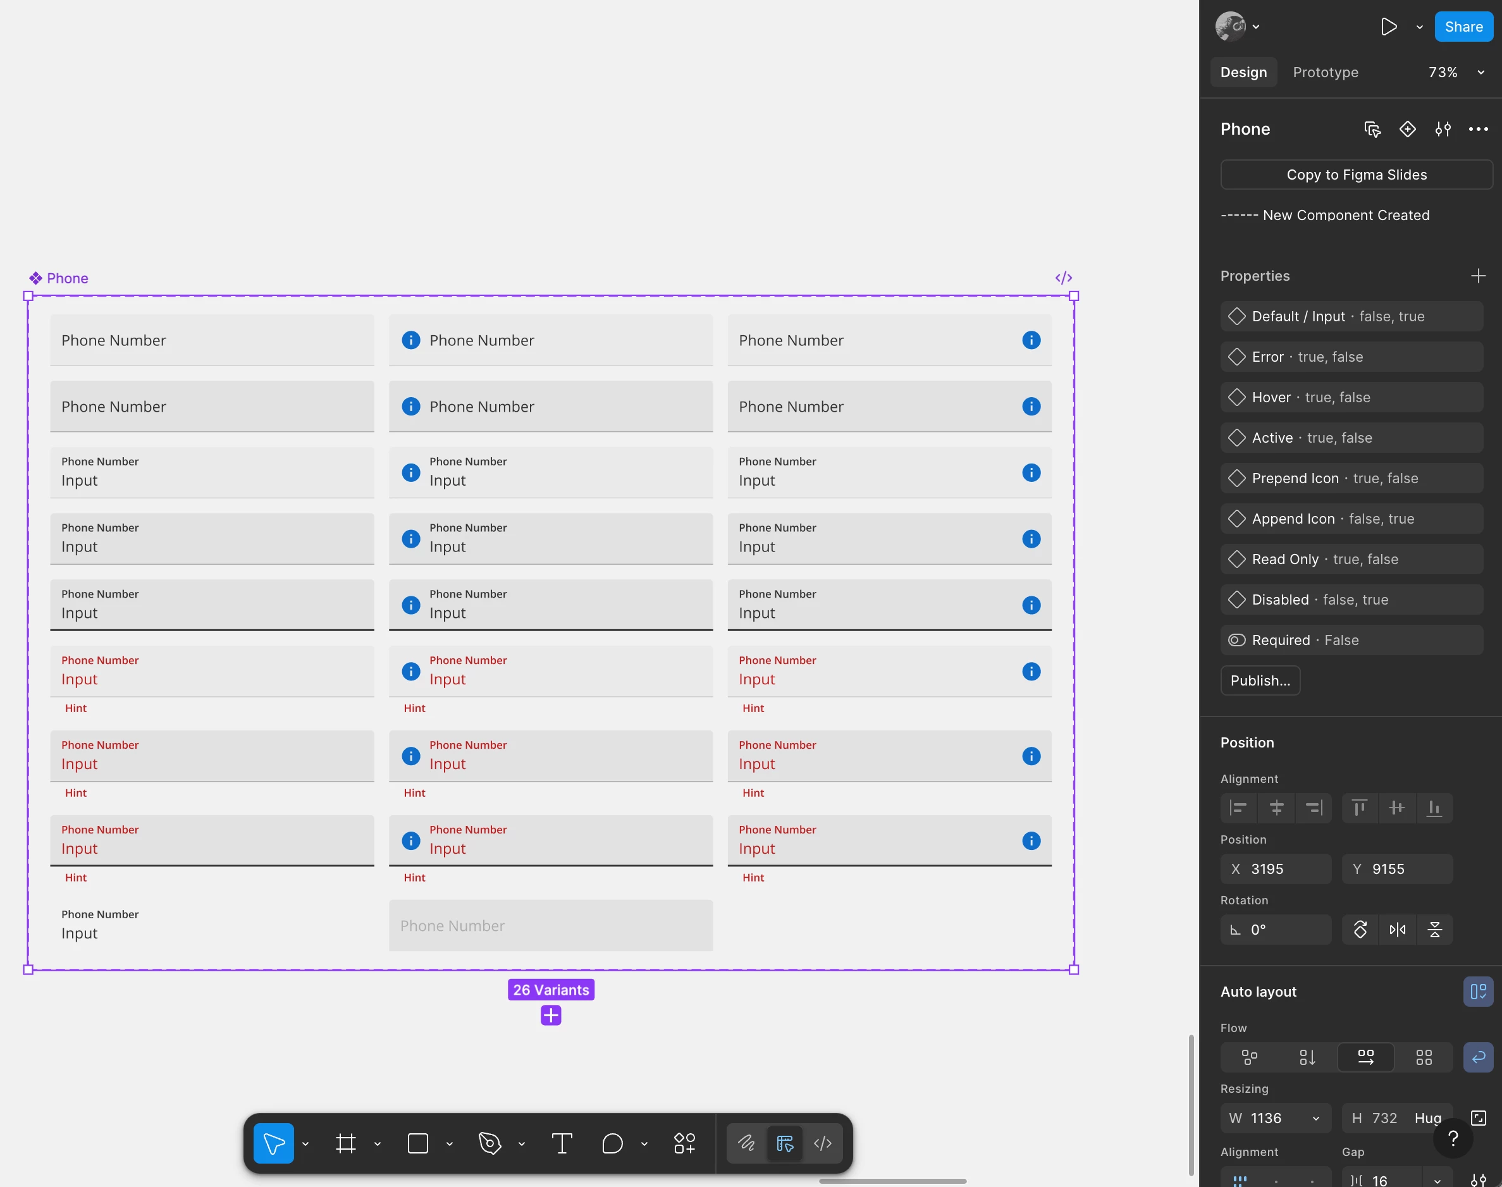Select the Frame tool in toolbar
Screen dimensions: 1502x1187
point(345,1143)
